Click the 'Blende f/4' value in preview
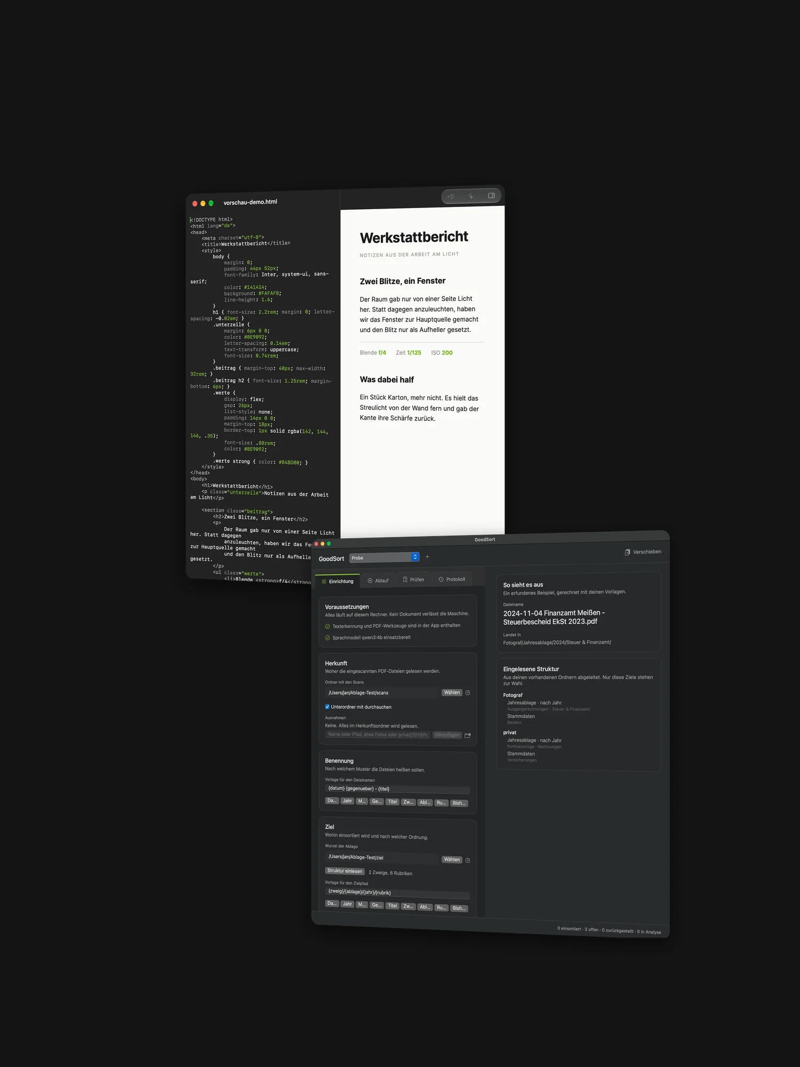 373,353
